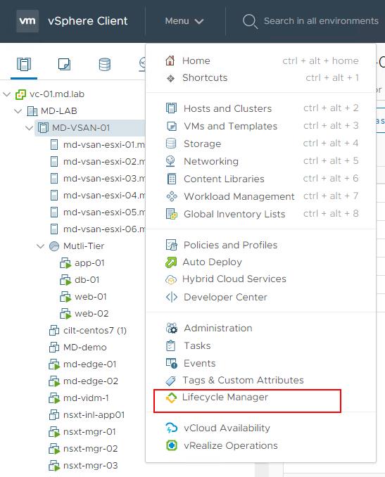Select vc-01.md.lab vCenter in tree

coord(57,94)
